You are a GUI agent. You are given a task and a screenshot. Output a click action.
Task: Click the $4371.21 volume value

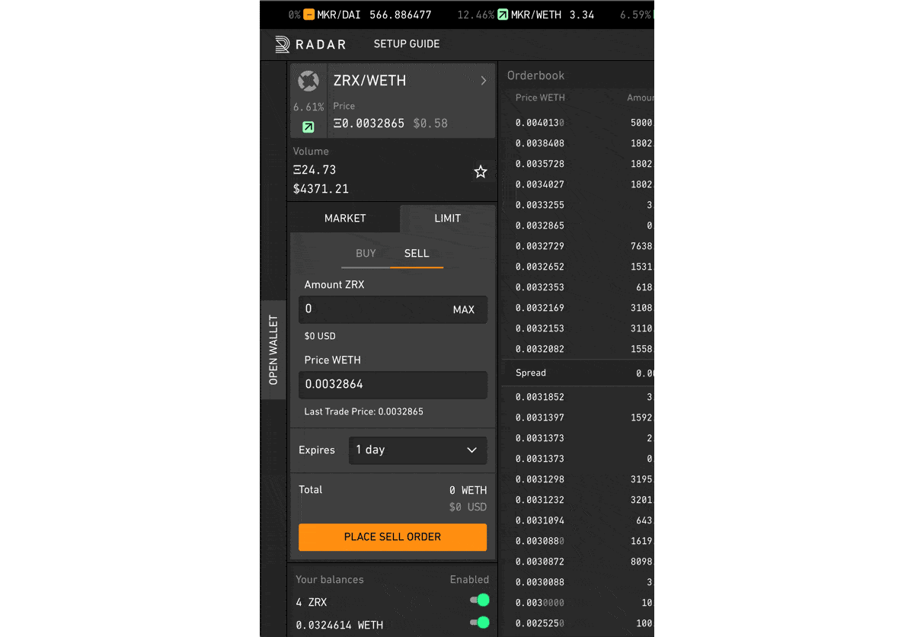321,189
